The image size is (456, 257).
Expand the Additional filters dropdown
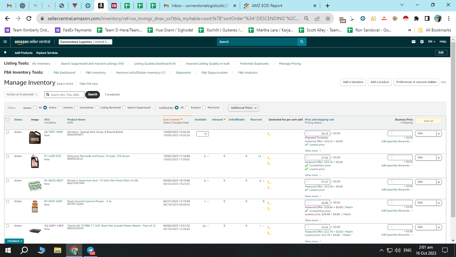(243, 108)
